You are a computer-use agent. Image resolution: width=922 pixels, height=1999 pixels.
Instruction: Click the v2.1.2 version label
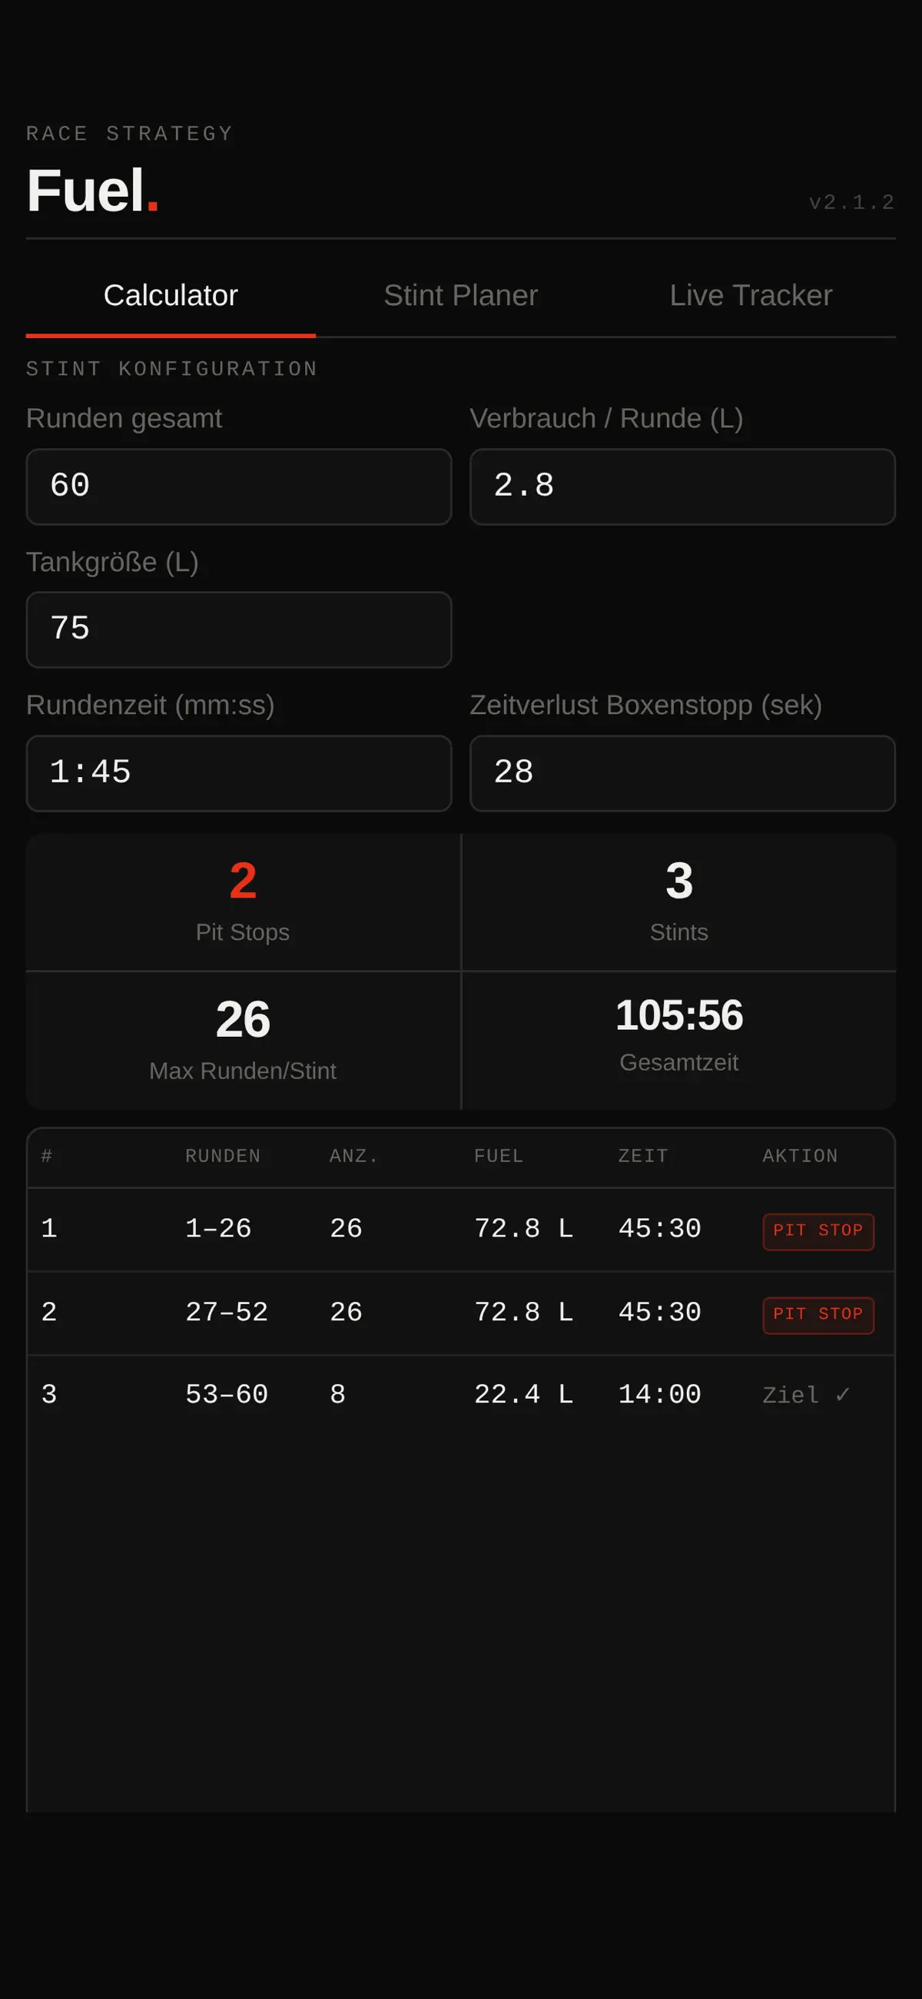click(x=852, y=203)
